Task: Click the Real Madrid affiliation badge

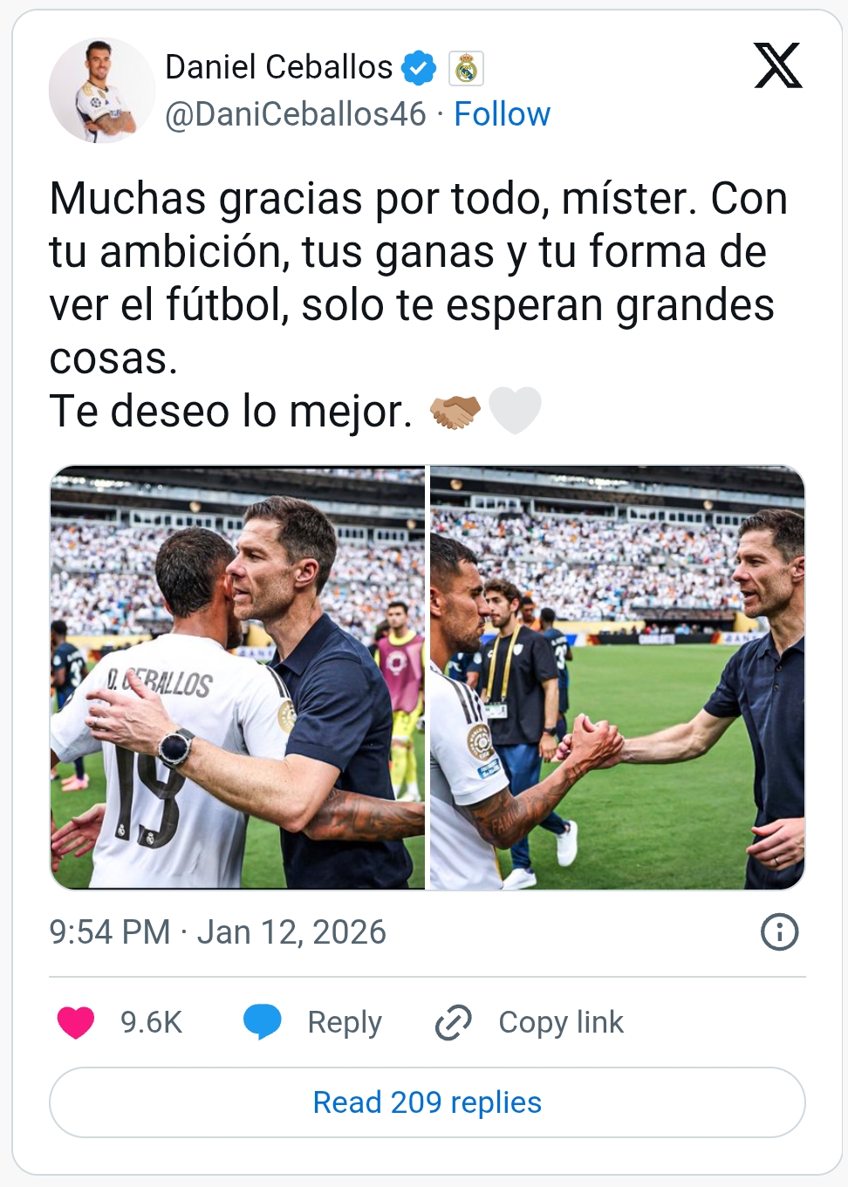Action: pyautogui.click(x=466, y=68)
